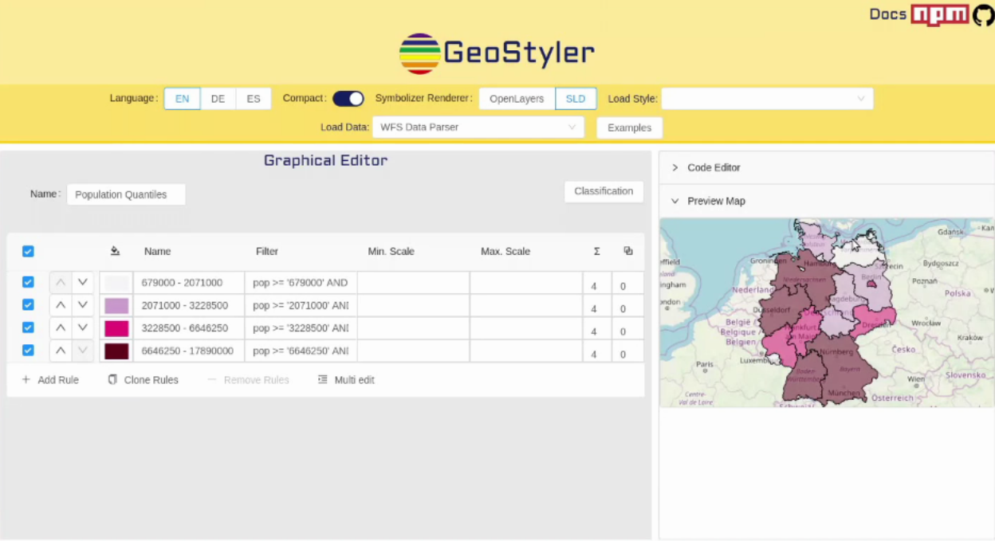Click the symbolizer column header icon
Viewport: 995px width, 541px height.
pos(115,251)
